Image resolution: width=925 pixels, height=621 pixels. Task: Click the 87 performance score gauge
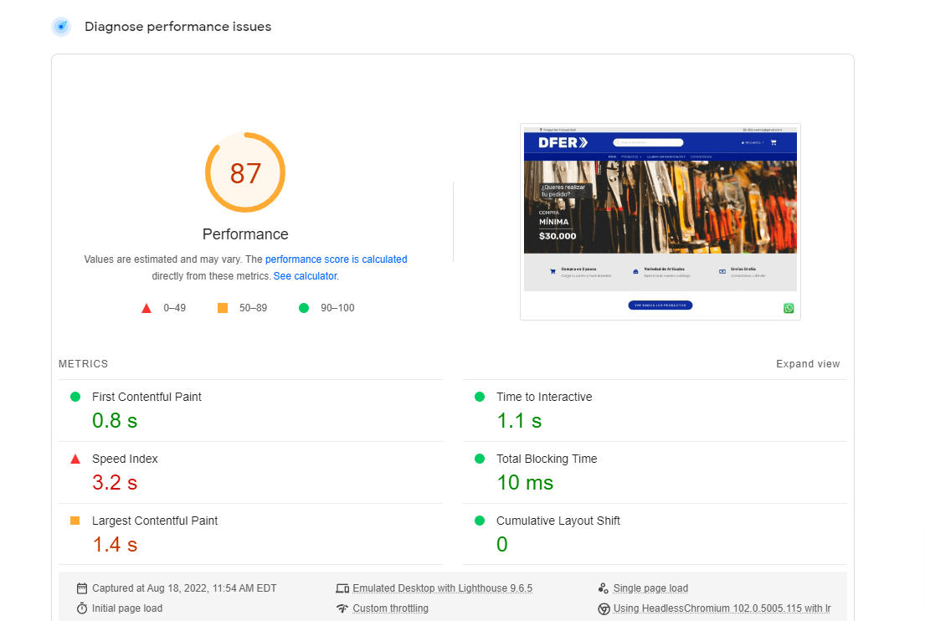[x=245, y=172]
